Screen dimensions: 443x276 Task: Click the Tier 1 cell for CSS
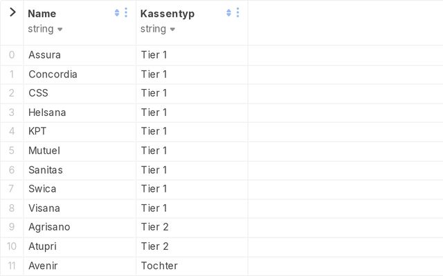click(154, 93)
